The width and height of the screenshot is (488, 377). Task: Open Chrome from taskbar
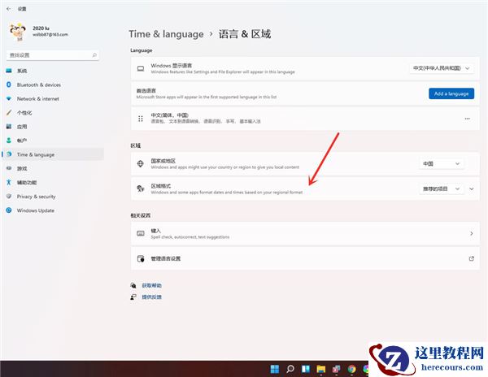coord(351,369)
